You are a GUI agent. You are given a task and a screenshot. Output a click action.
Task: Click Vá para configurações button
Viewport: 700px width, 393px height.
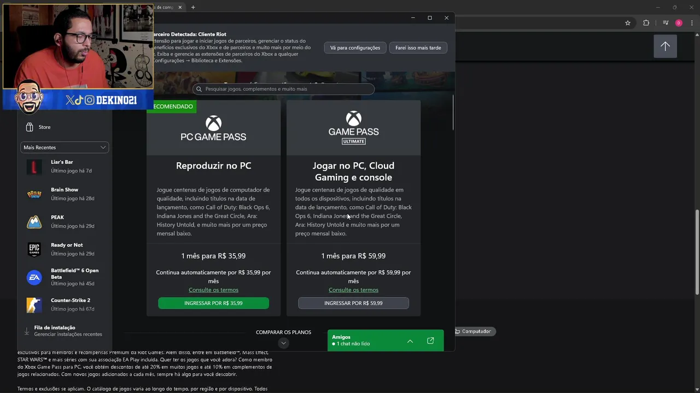tap(355, 47)
